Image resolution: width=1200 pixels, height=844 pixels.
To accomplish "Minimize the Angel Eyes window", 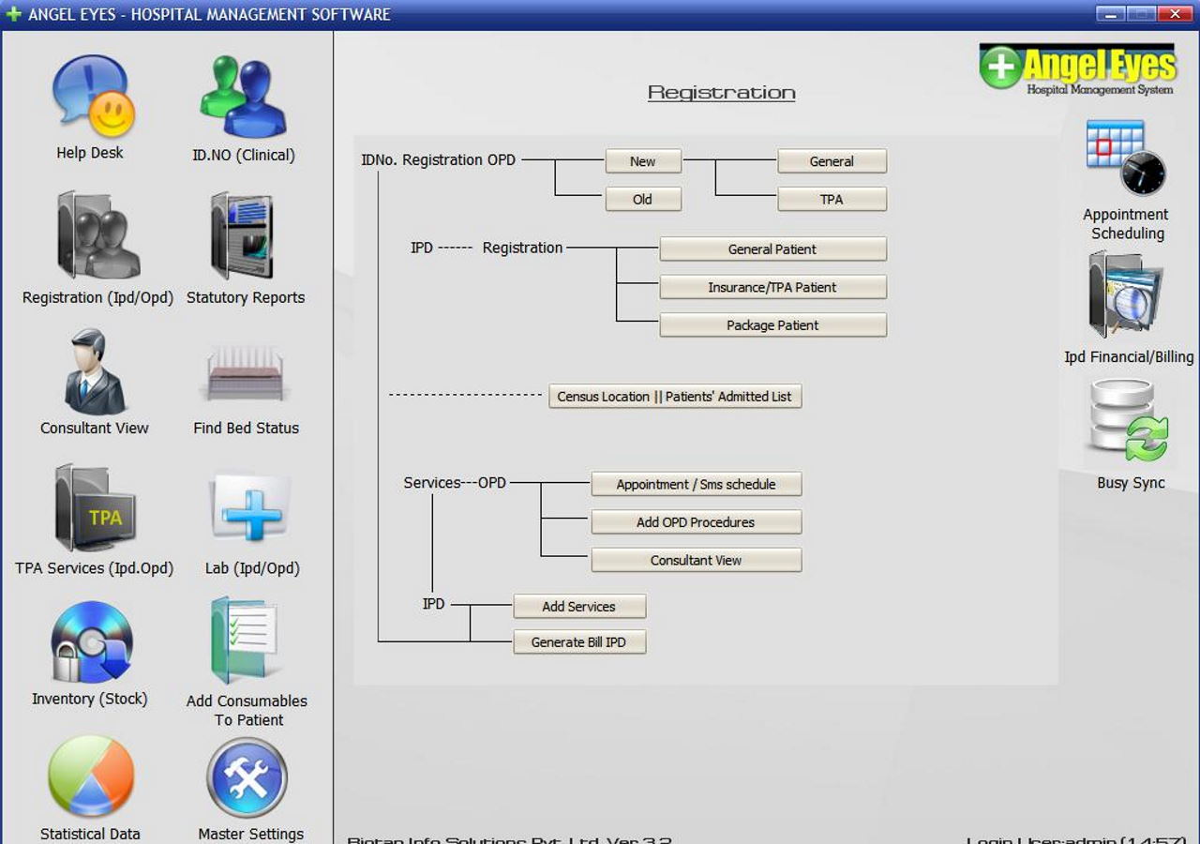I will pyautogui.click(x=1110, y=14).
